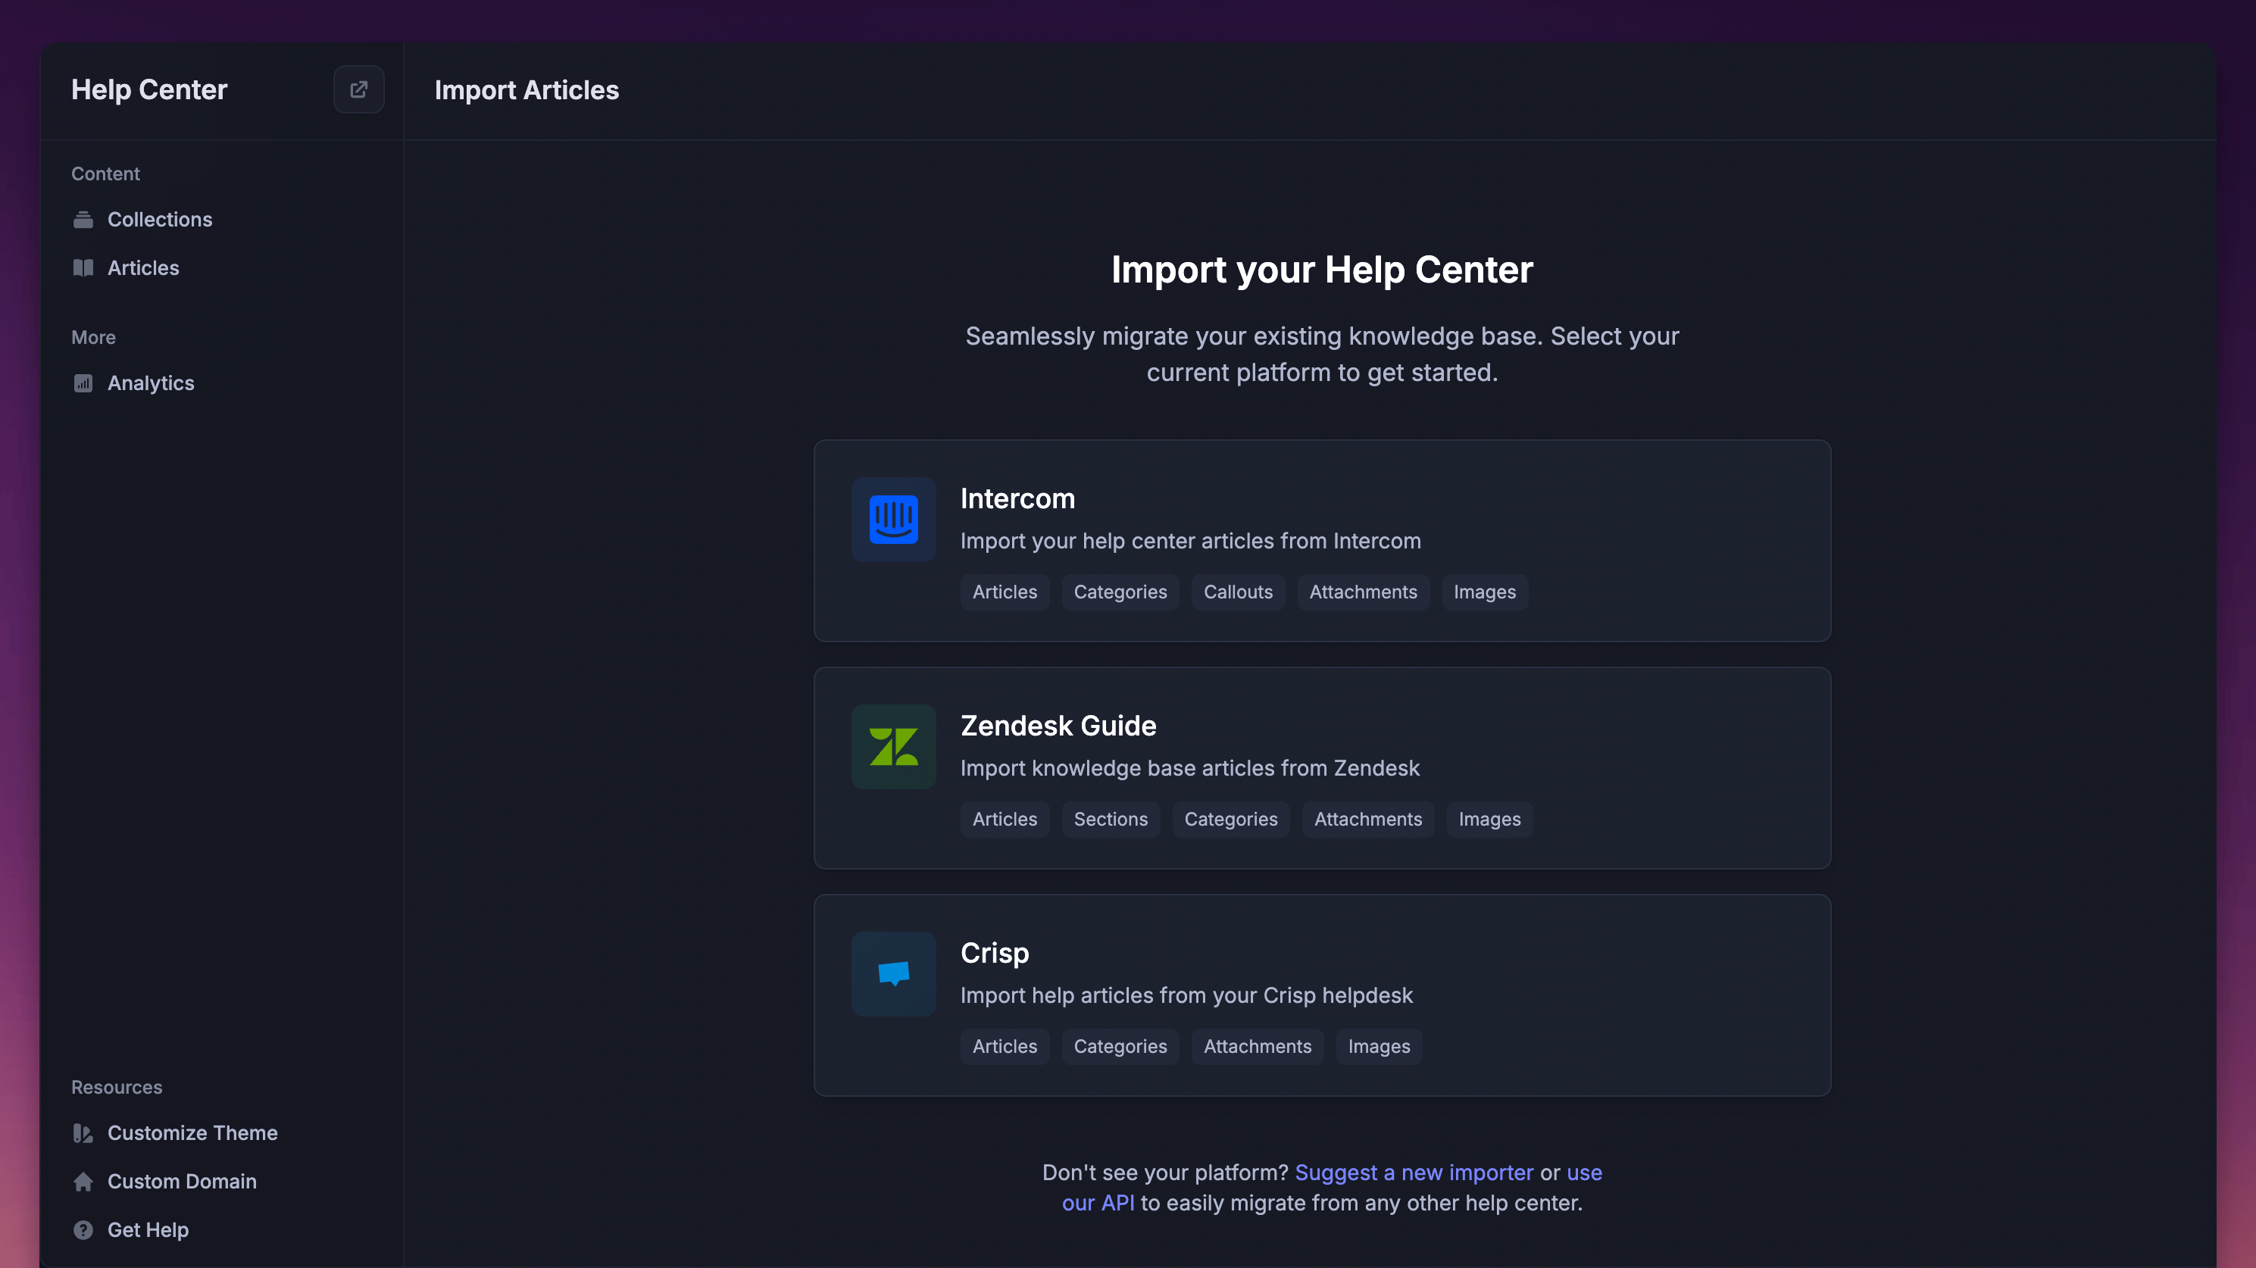2256x1268 pixels.
Task: Click the Callouts tag on Intercom card
Action: [1238, 592]
